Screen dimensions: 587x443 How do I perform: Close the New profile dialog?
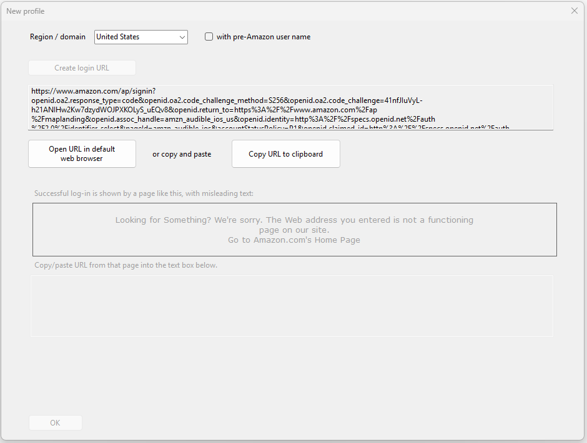click(575, 11)
